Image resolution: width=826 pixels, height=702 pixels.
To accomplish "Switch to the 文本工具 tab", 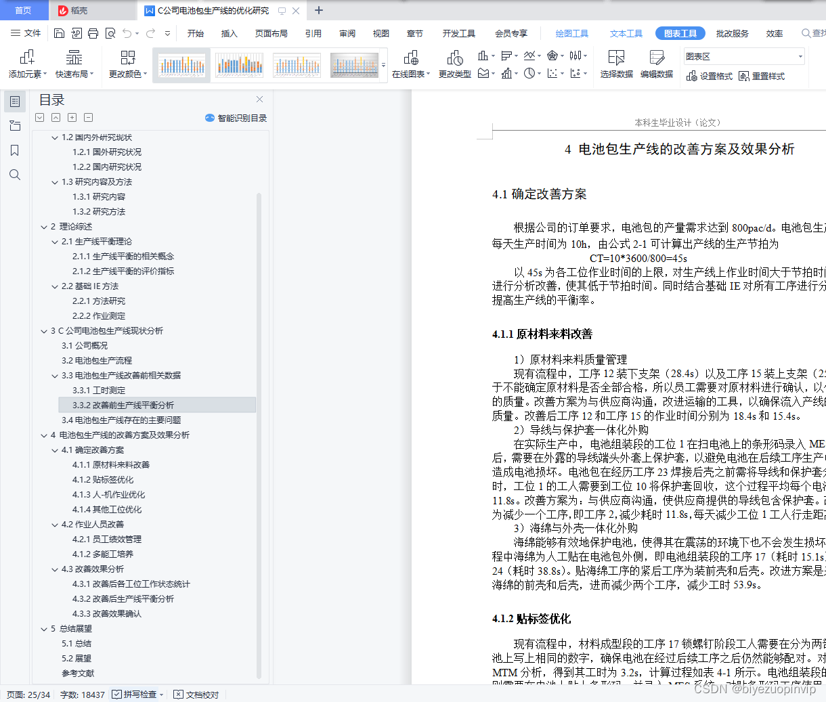I will 626,33.
